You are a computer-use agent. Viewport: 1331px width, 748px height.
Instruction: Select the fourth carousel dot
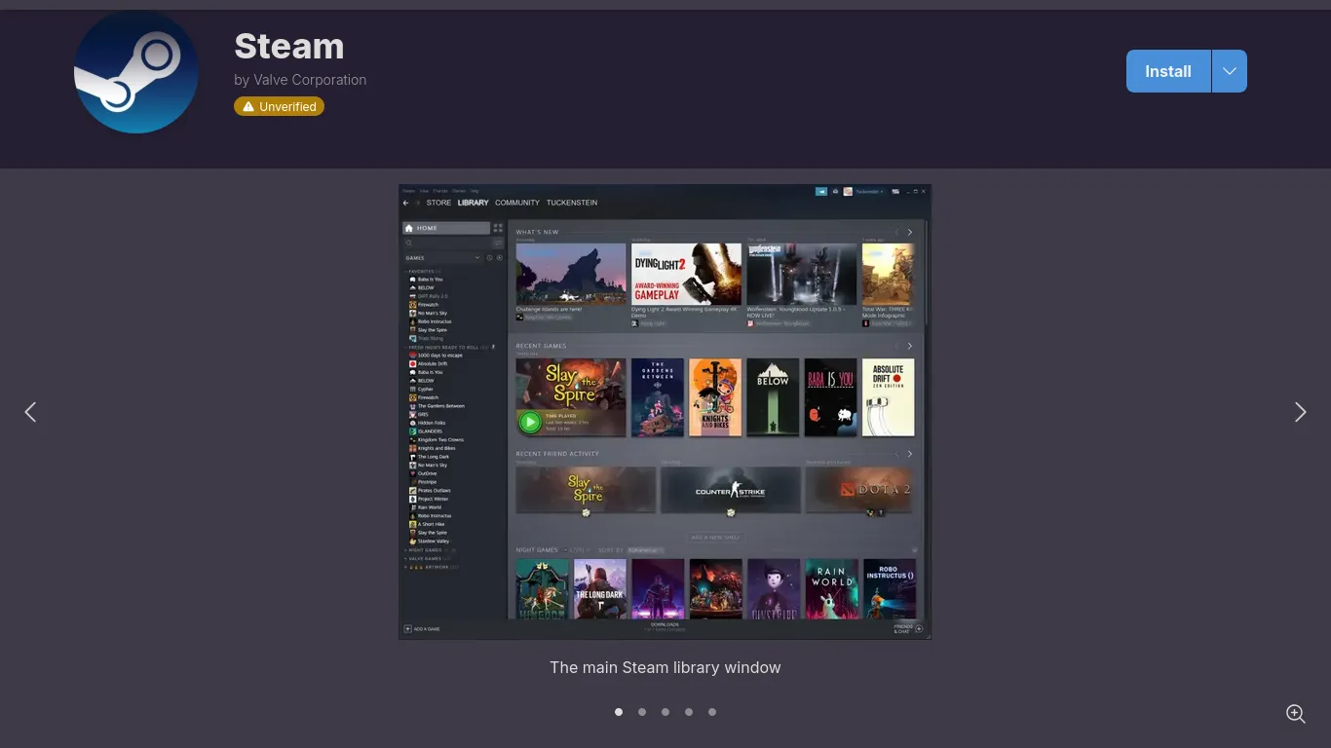coord(689,712)
